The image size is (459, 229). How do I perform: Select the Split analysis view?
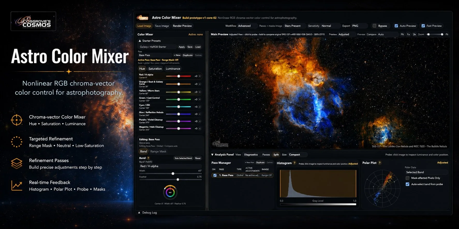tap(276, 155)
